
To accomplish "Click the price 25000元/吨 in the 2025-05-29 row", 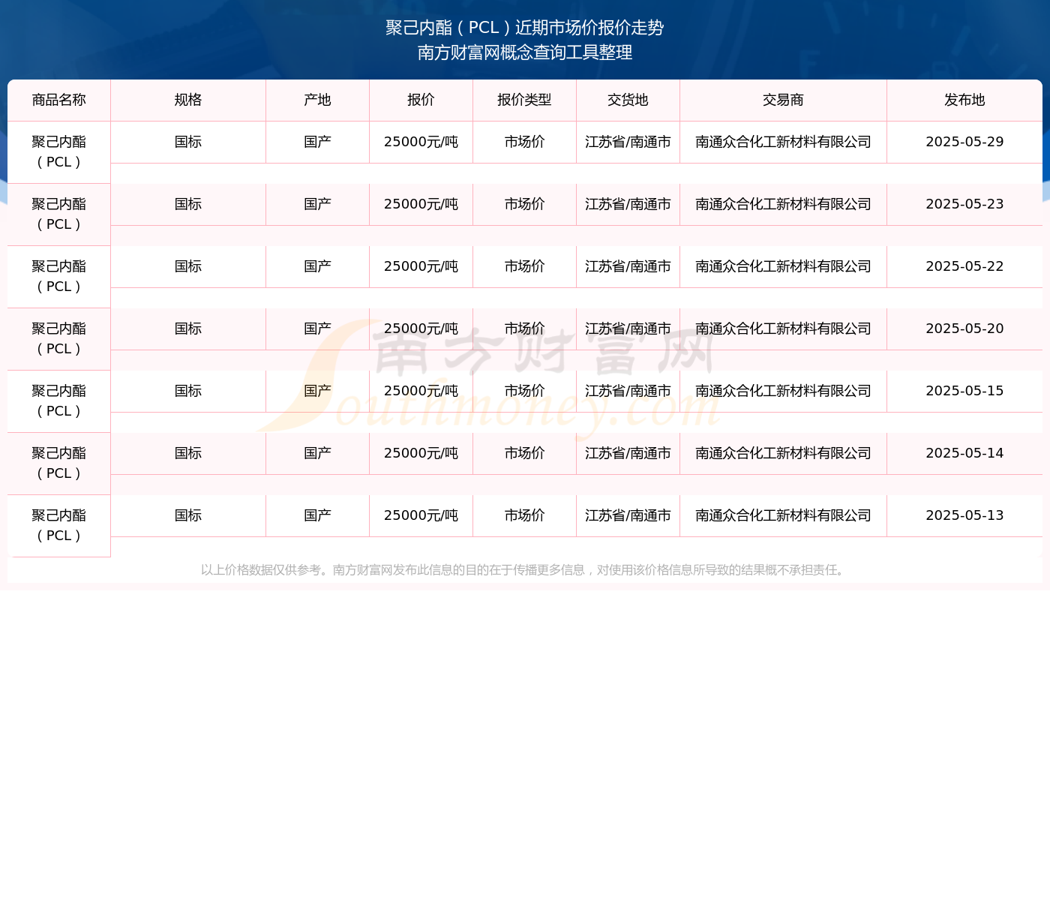I will coord(421,142).
